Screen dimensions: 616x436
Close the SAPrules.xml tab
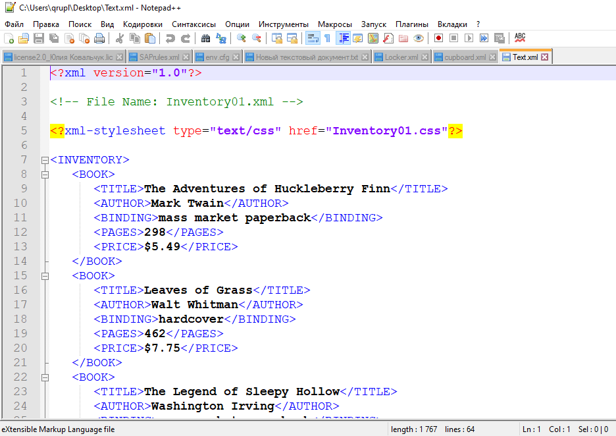coord(186,57)
